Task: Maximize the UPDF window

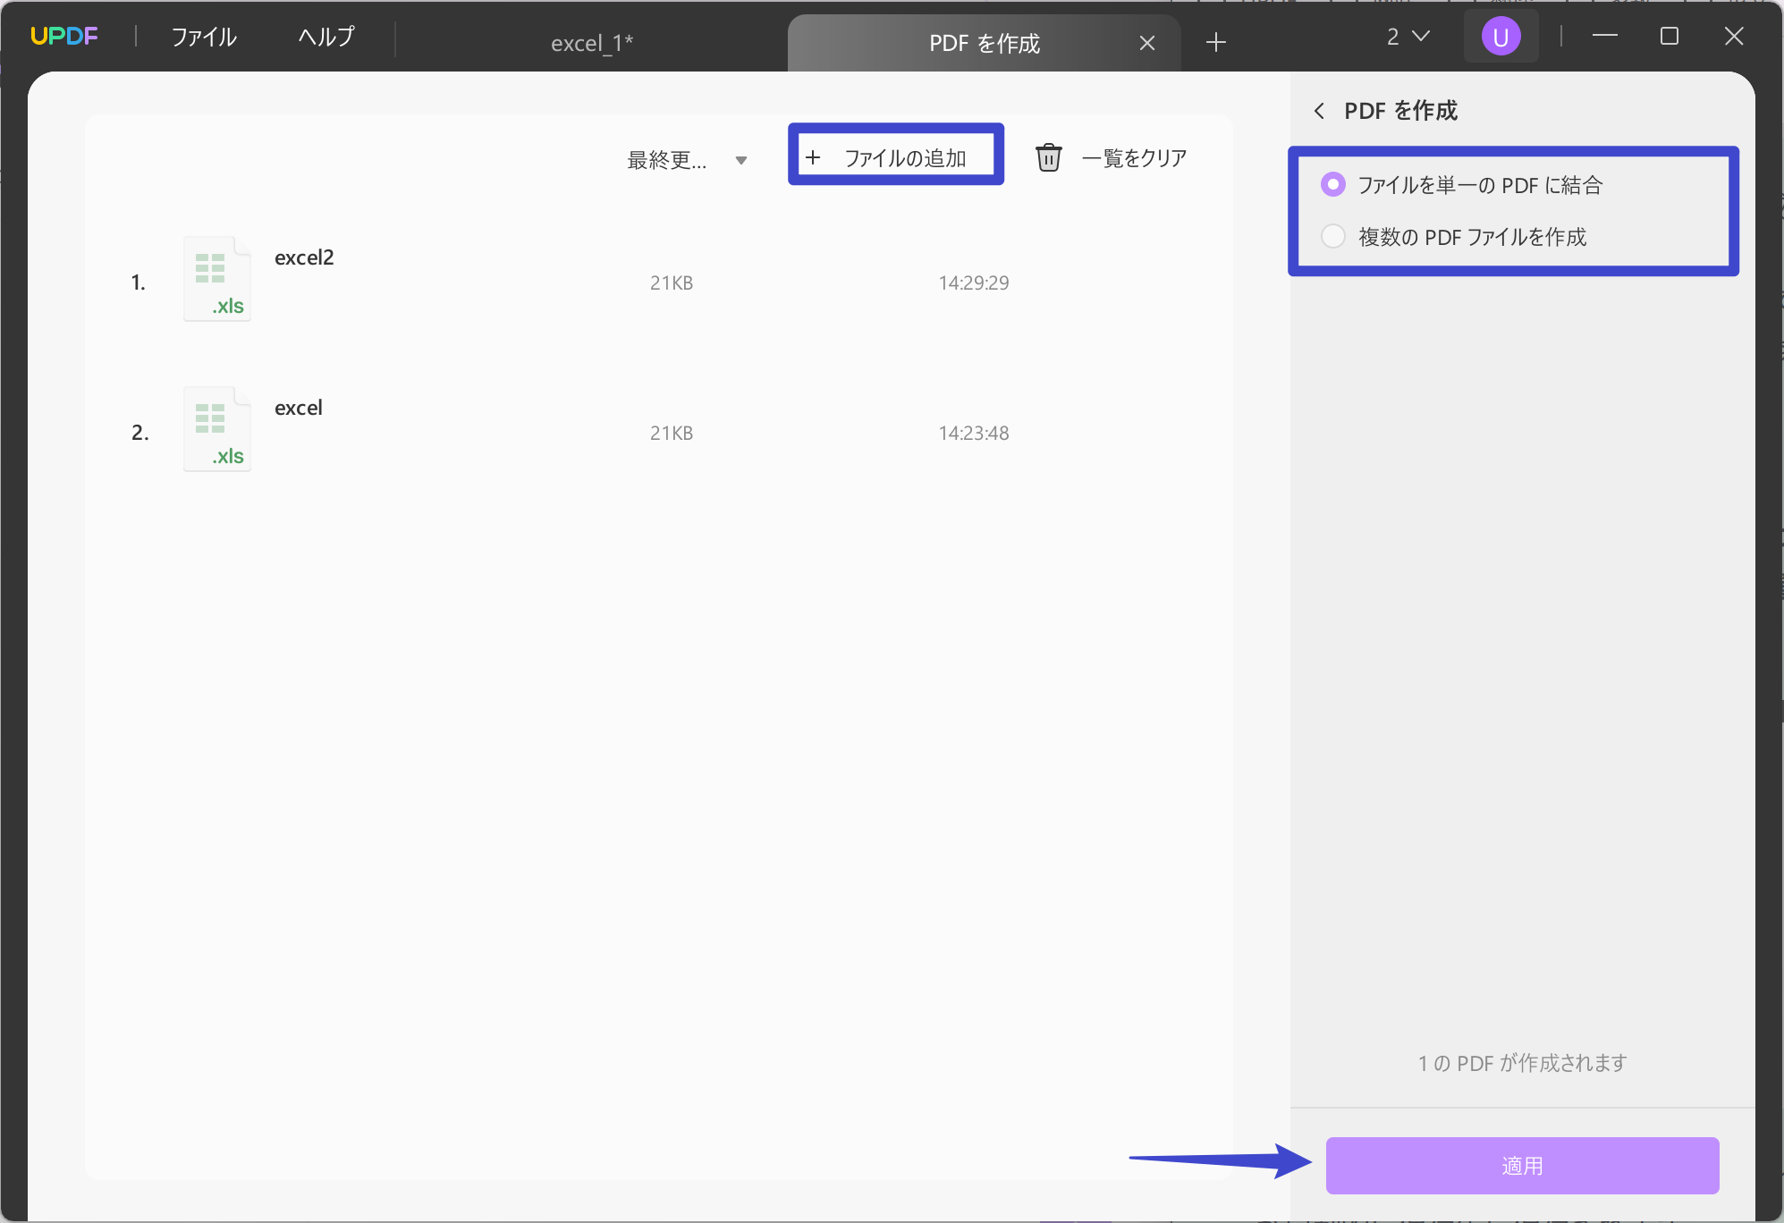Action: (x=1669, y=37)
